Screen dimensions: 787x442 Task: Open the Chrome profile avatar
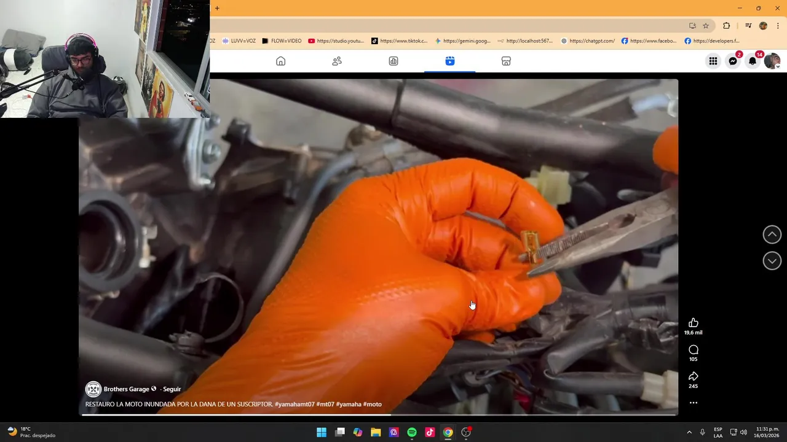763,26
